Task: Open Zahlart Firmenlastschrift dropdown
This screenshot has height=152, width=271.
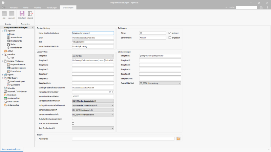Action: coord(93,115)
